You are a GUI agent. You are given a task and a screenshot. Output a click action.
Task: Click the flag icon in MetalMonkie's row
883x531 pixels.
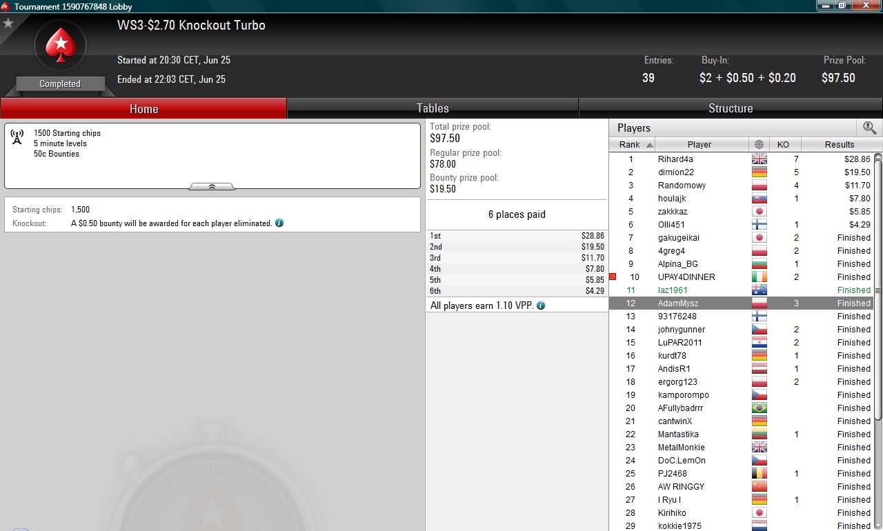(759, 448)
